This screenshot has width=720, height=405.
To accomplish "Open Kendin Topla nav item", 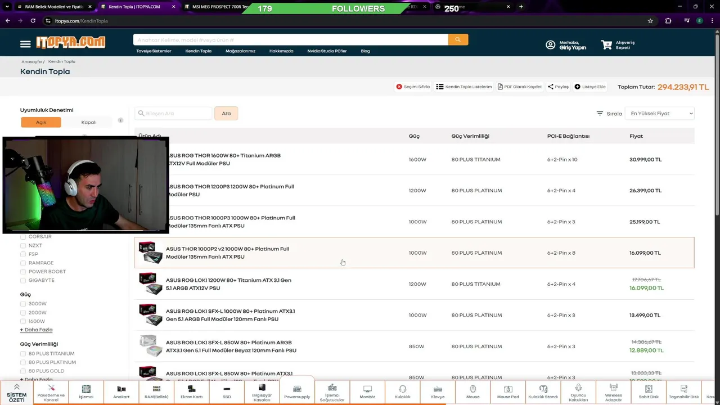I will (x=199, y=51).
